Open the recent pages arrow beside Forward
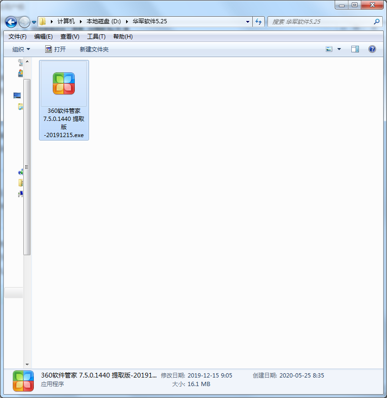 (x=34, y=22)
